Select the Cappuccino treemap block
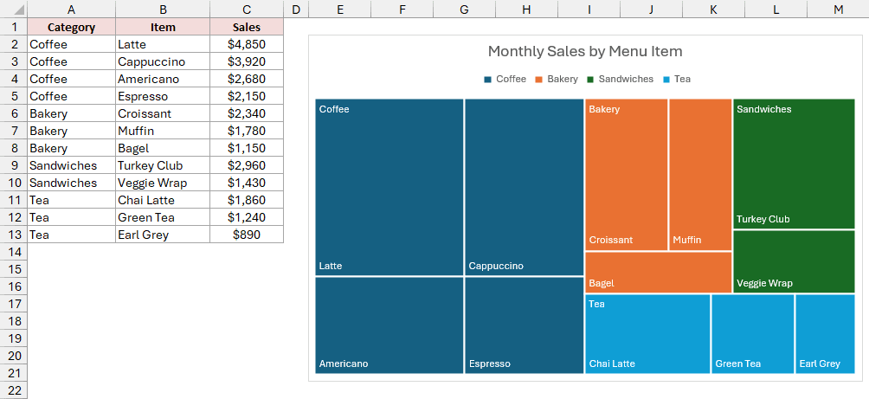Screen dimensions: 869x399 (x=525, y=187)
